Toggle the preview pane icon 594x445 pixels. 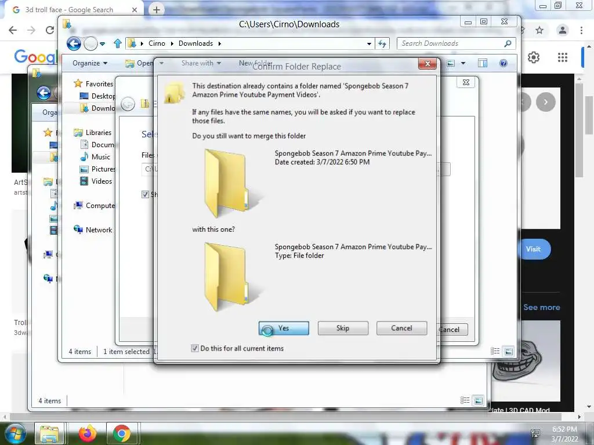pyautogui.click(x=483, y=63)
